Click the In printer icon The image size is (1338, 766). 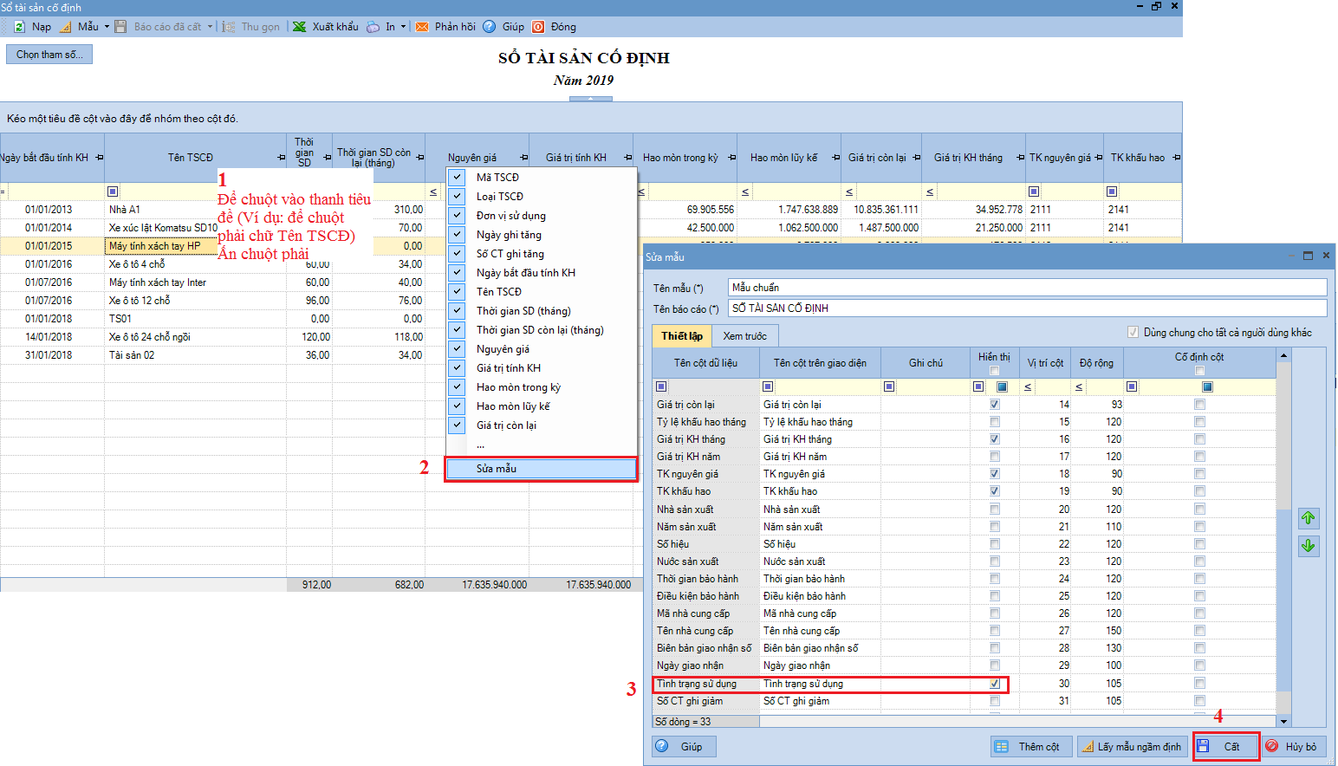pyautogui.click(x=373, y=27)
